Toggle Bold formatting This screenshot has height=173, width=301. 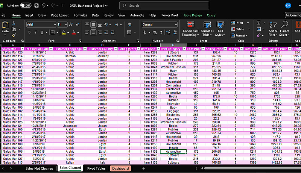29,33
